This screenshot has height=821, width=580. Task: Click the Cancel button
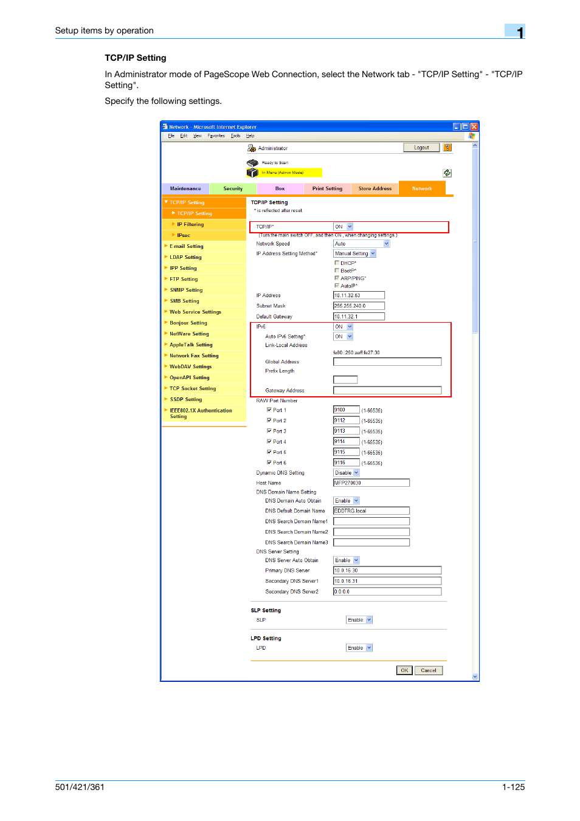[429, 670]
